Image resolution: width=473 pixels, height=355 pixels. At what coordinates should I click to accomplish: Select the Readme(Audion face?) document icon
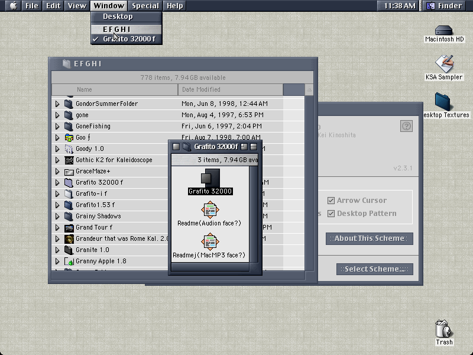210,209
